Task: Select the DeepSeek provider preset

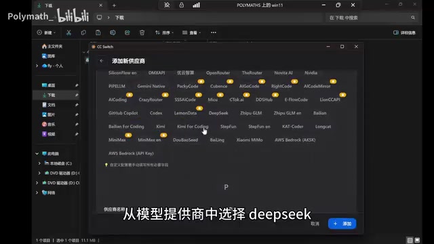Action: click(218, 113)
